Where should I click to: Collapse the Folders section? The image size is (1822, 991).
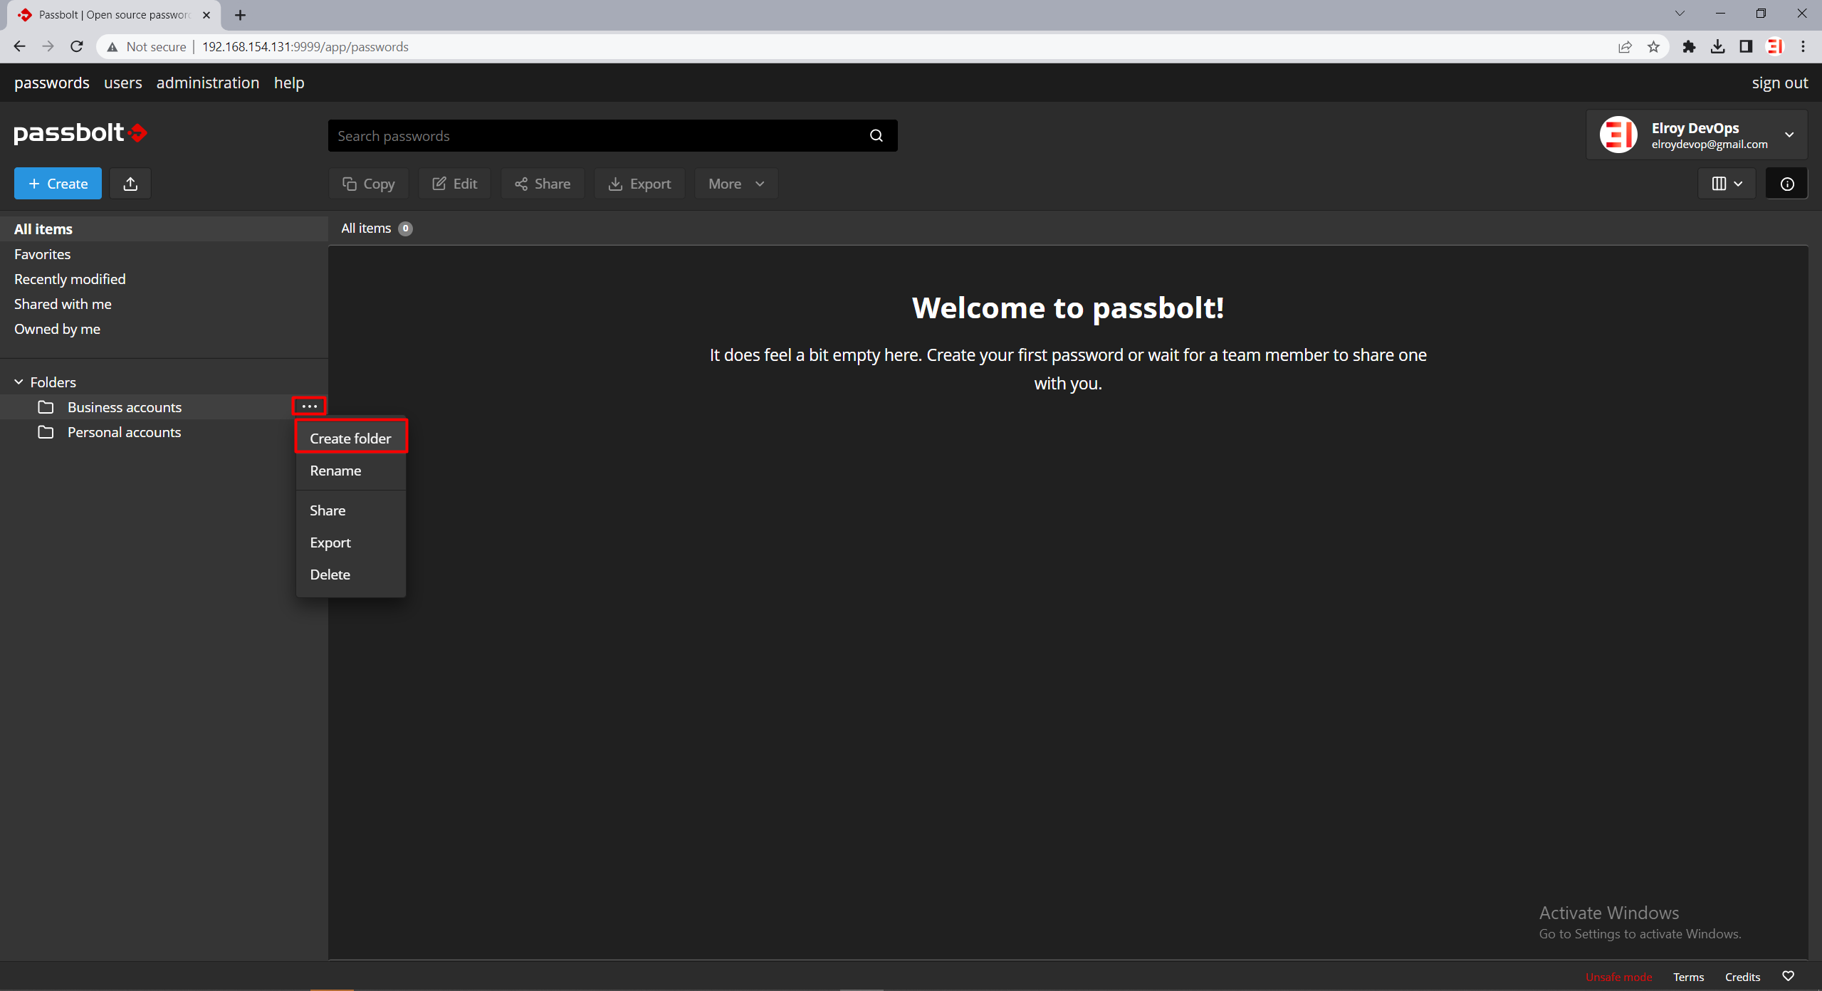(x=19, y=382)
